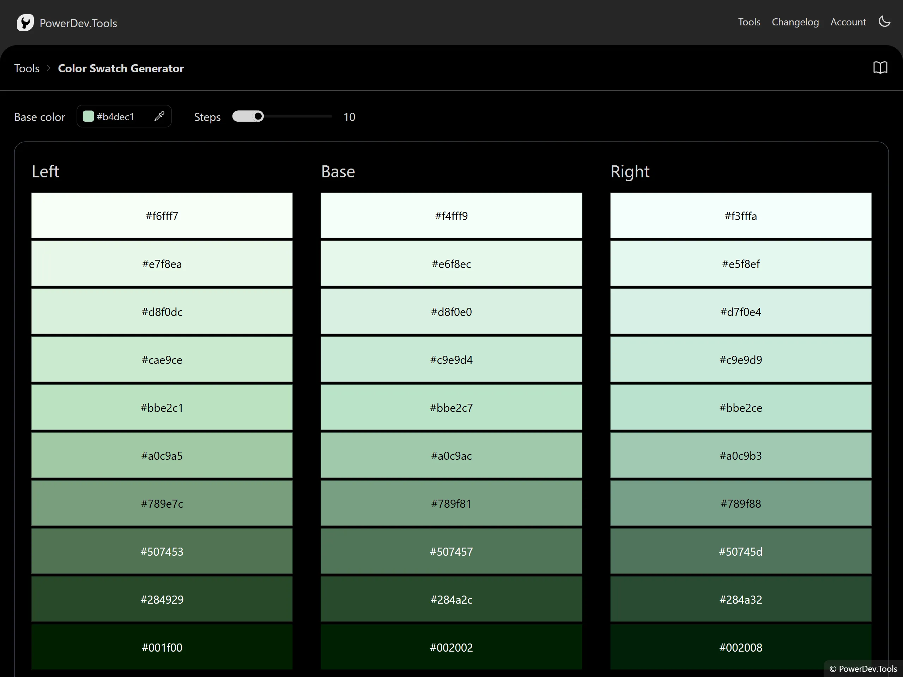
Task: Click the Tools breadcrumb link
Action: (x=27, y=68)
